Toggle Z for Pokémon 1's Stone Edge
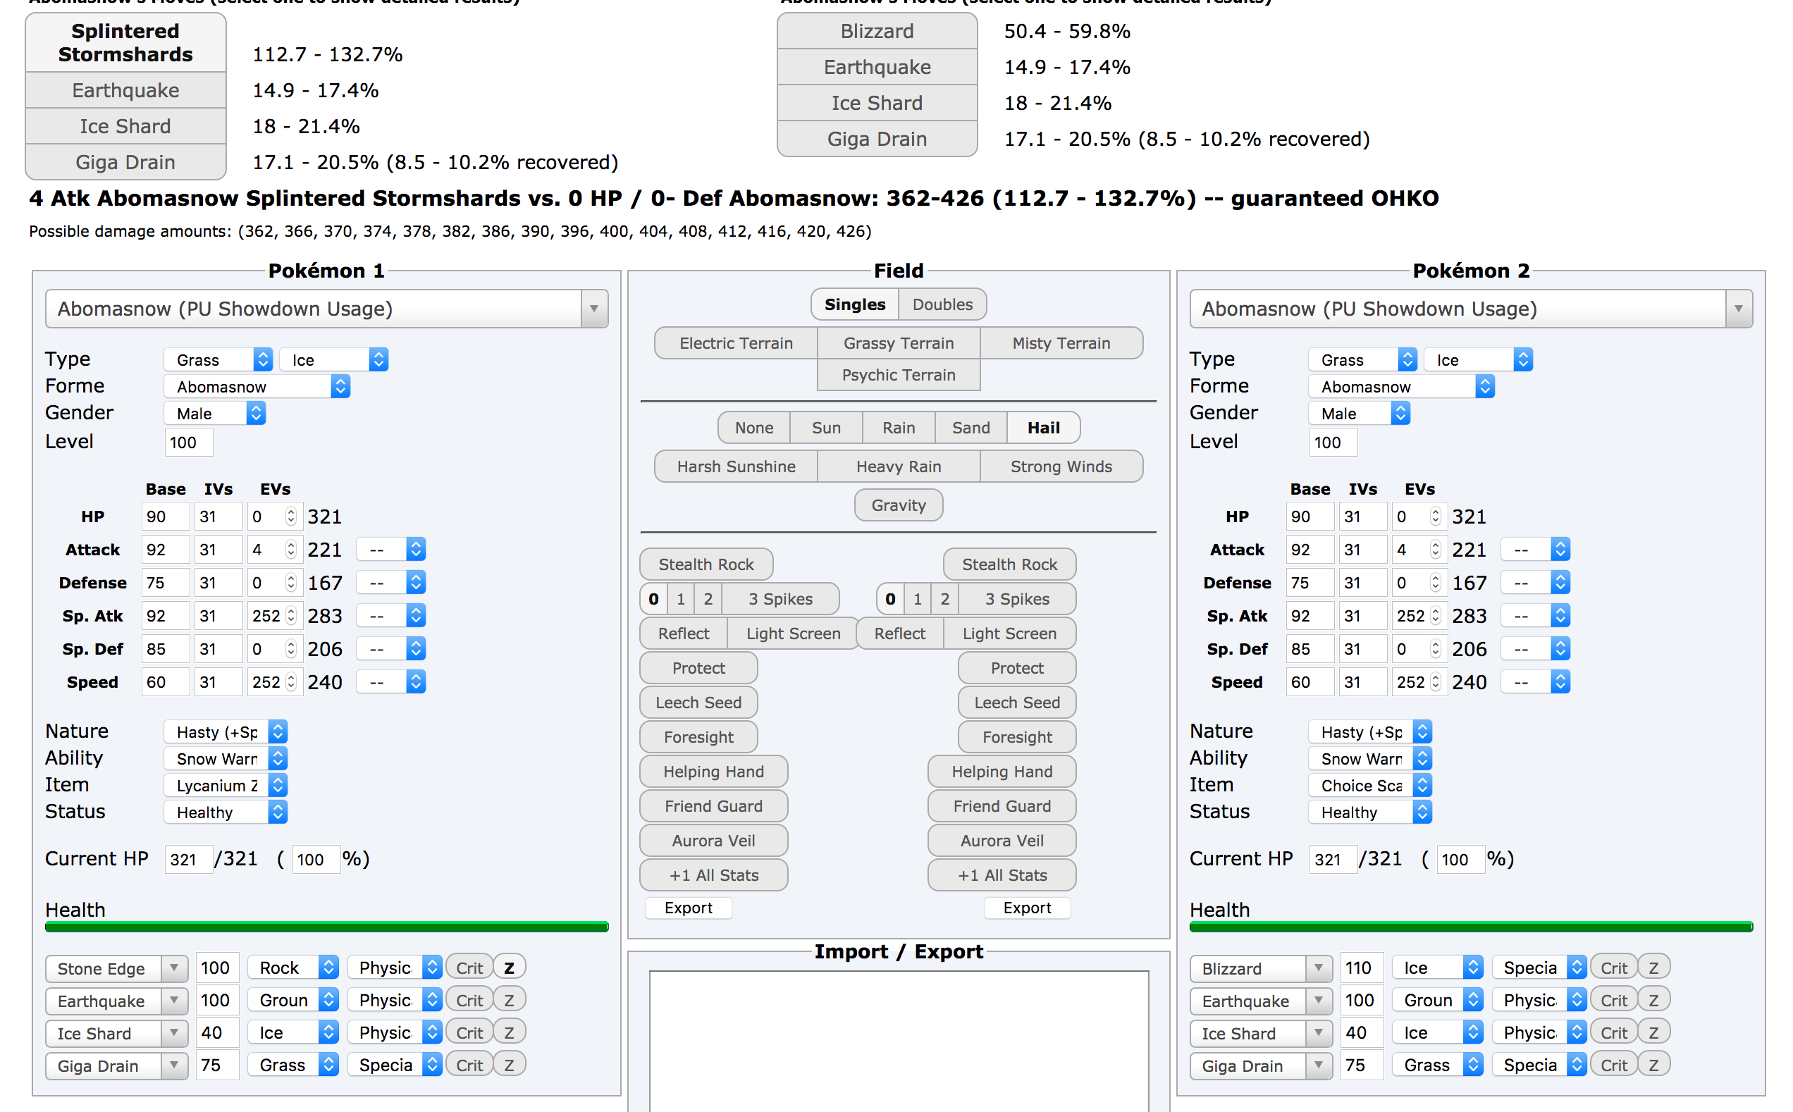Image resolution: width=1793 pixels, height=1112 pixels. click(508, 968)
